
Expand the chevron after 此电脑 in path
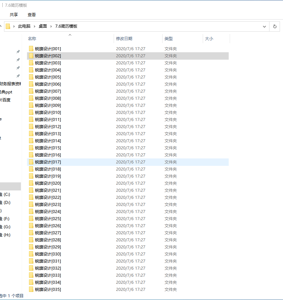point(34,26)
